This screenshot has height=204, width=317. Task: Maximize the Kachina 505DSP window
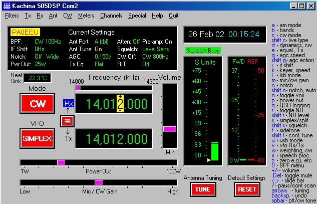coord(301,6)
